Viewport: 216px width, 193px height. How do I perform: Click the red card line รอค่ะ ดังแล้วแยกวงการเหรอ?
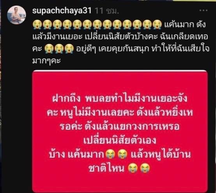point(120,126)
